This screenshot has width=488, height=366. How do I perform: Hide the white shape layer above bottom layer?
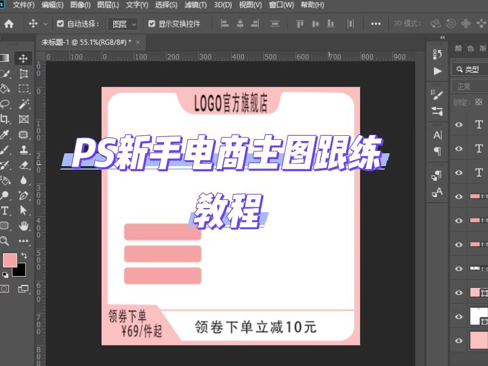pos(459,316)
